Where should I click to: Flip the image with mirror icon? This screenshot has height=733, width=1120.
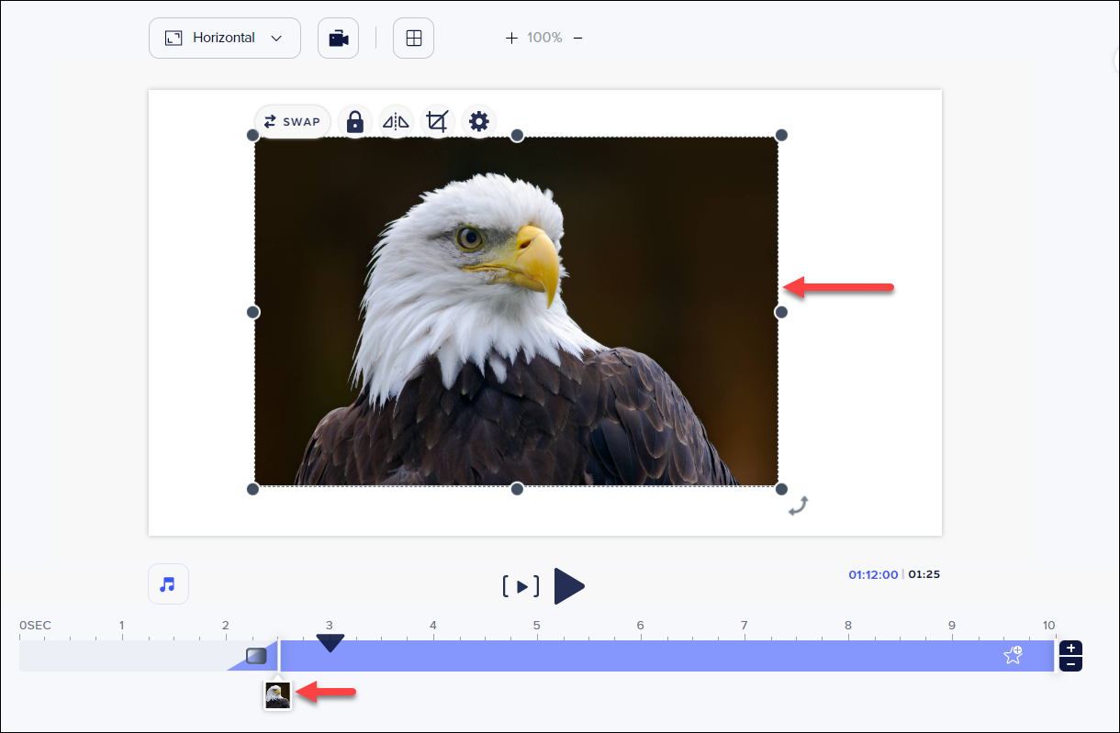[x=396, y=122]
